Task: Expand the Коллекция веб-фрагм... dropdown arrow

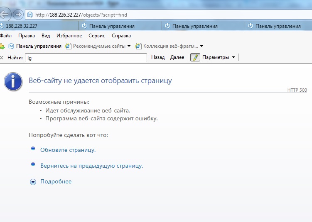Action: click(x=201, y=46)
